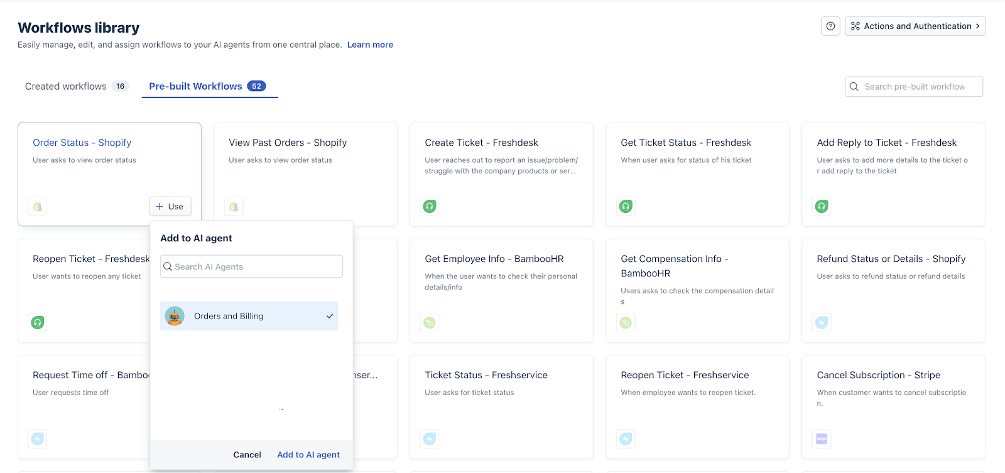Click 'When employee wants to reopen ticket.' text

688,393
